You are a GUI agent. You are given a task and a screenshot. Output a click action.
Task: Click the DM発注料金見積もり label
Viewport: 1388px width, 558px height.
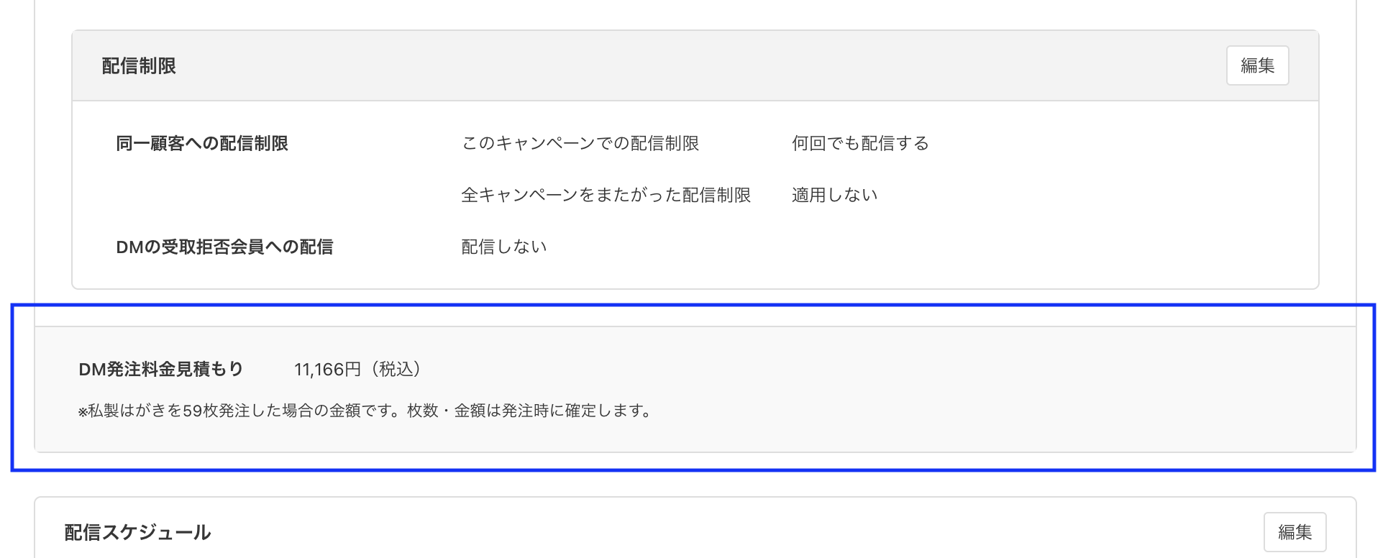click(160, 369)
